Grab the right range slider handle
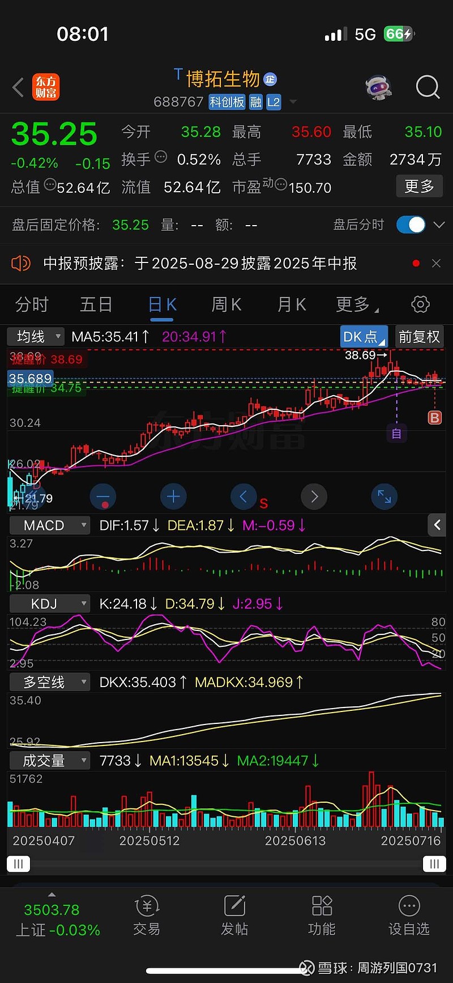This screenshot has height=983, width=453. coord(434,864)
